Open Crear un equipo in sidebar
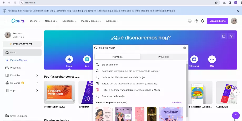 (22, 116)
